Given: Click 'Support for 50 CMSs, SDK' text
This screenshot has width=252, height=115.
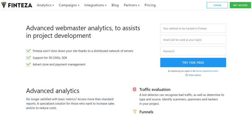Looking at the screenshot, I should click(50, 58).
